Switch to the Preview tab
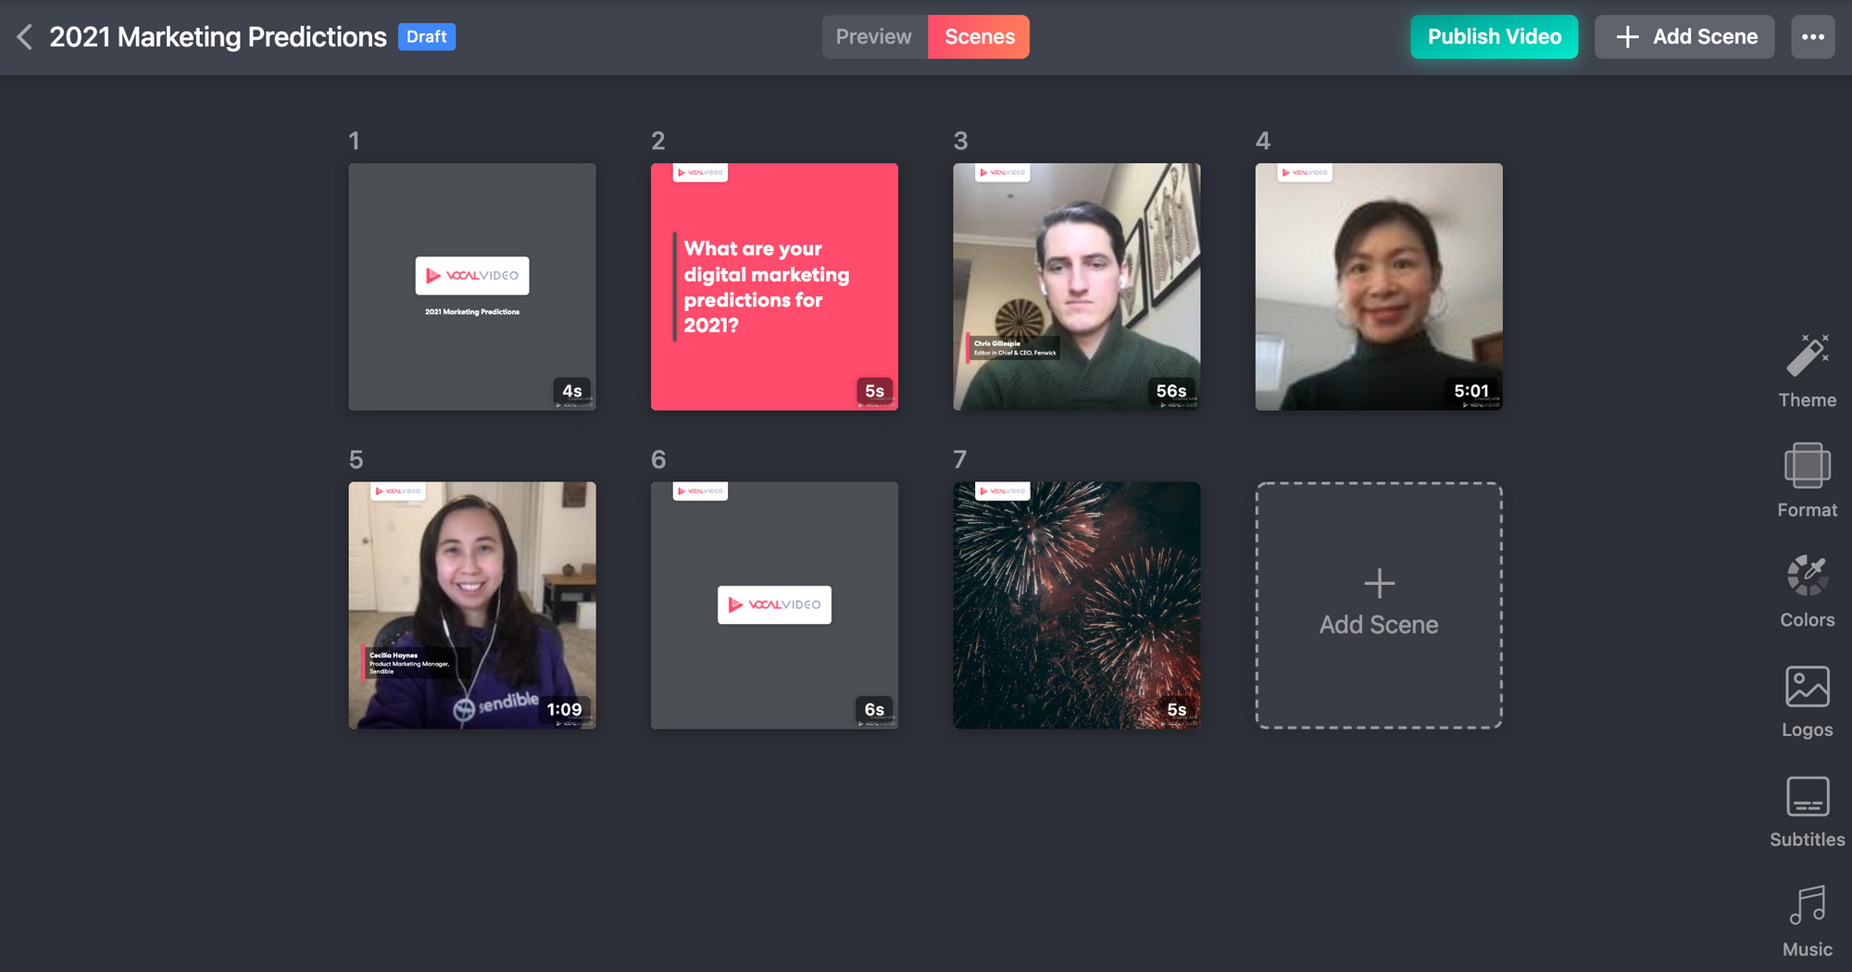The image size is (1852, 972). coord(873,37)
